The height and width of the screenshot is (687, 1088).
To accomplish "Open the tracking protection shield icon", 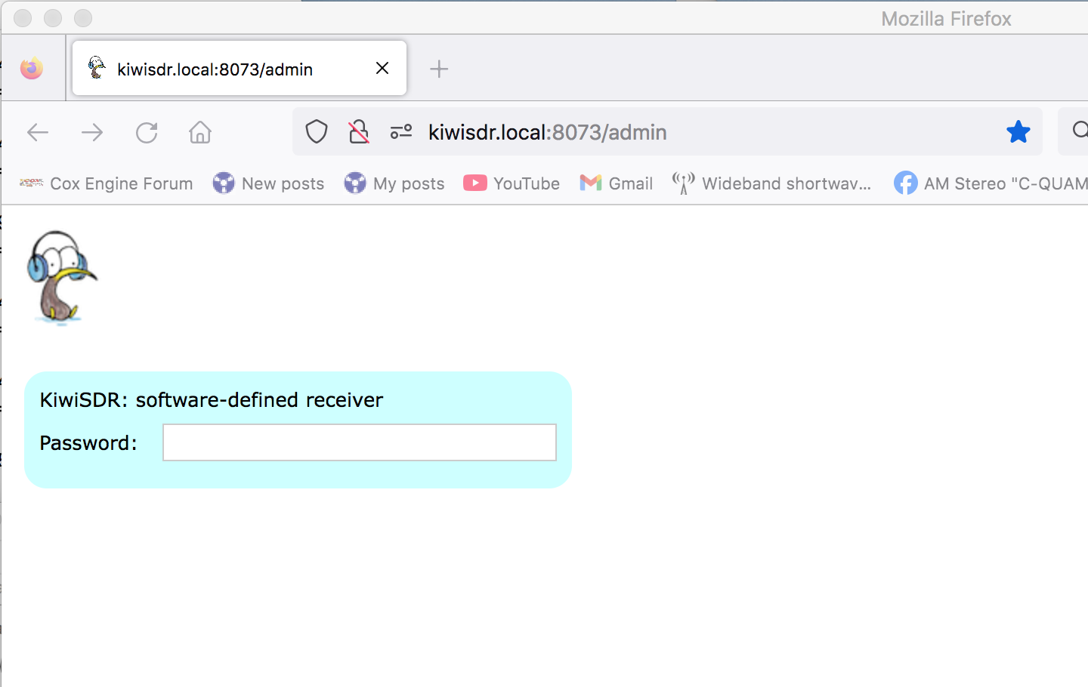I will 317,132.
